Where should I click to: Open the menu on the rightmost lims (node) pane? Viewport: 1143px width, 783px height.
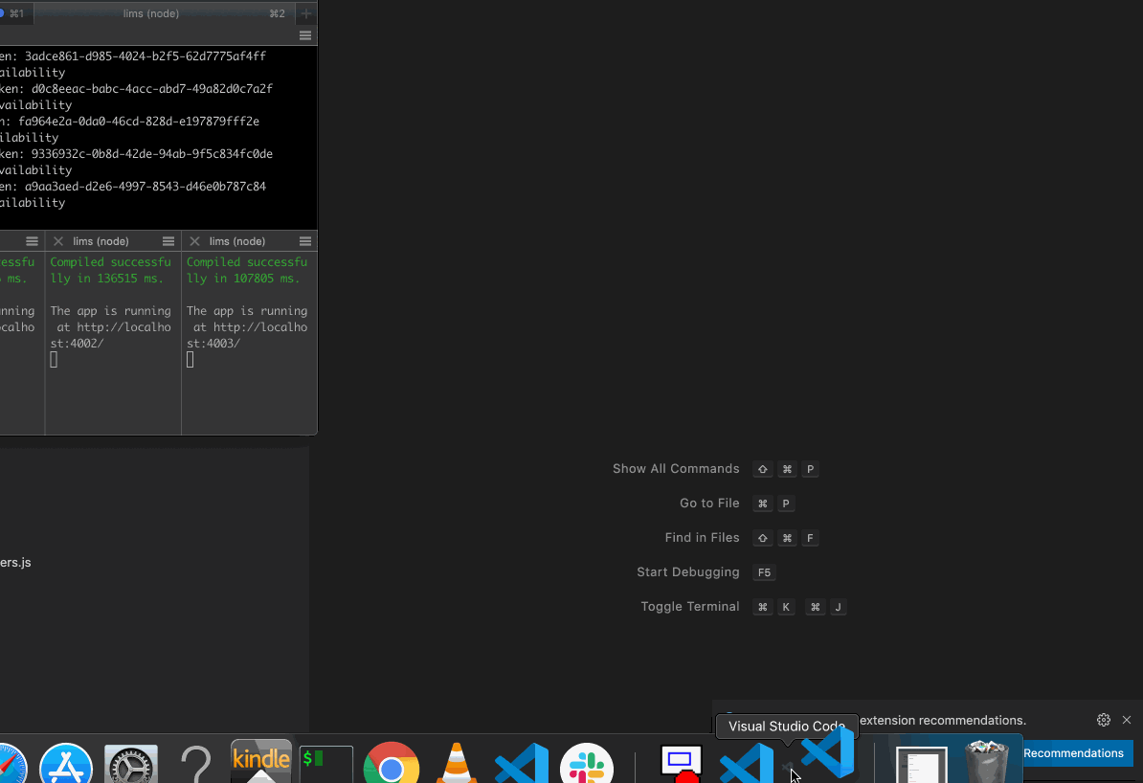pyautogui.click(x=304, y=240)
